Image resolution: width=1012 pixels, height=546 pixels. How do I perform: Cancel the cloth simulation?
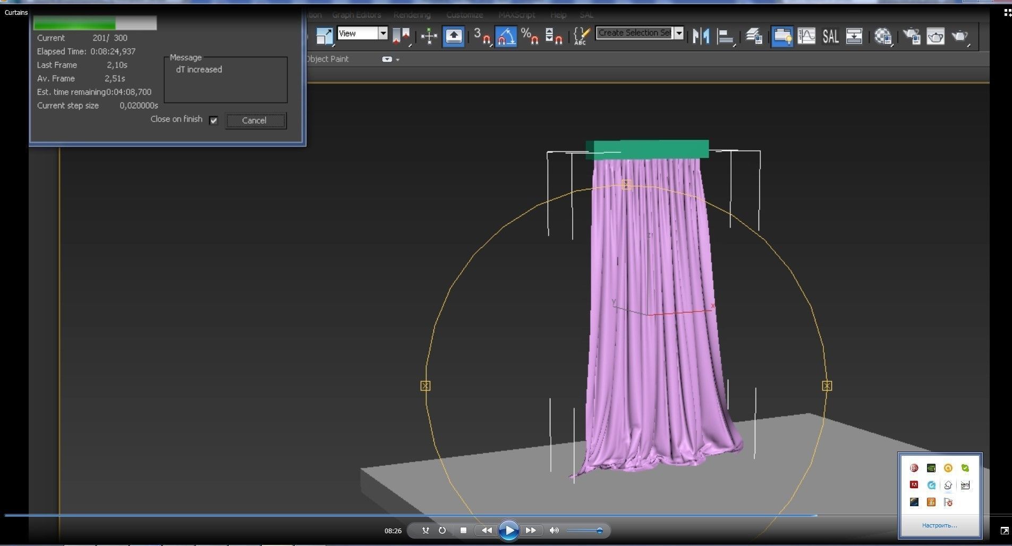[255, 120]
